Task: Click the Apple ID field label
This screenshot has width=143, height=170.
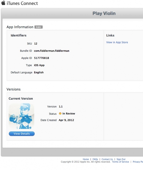Action: (26, 58)
